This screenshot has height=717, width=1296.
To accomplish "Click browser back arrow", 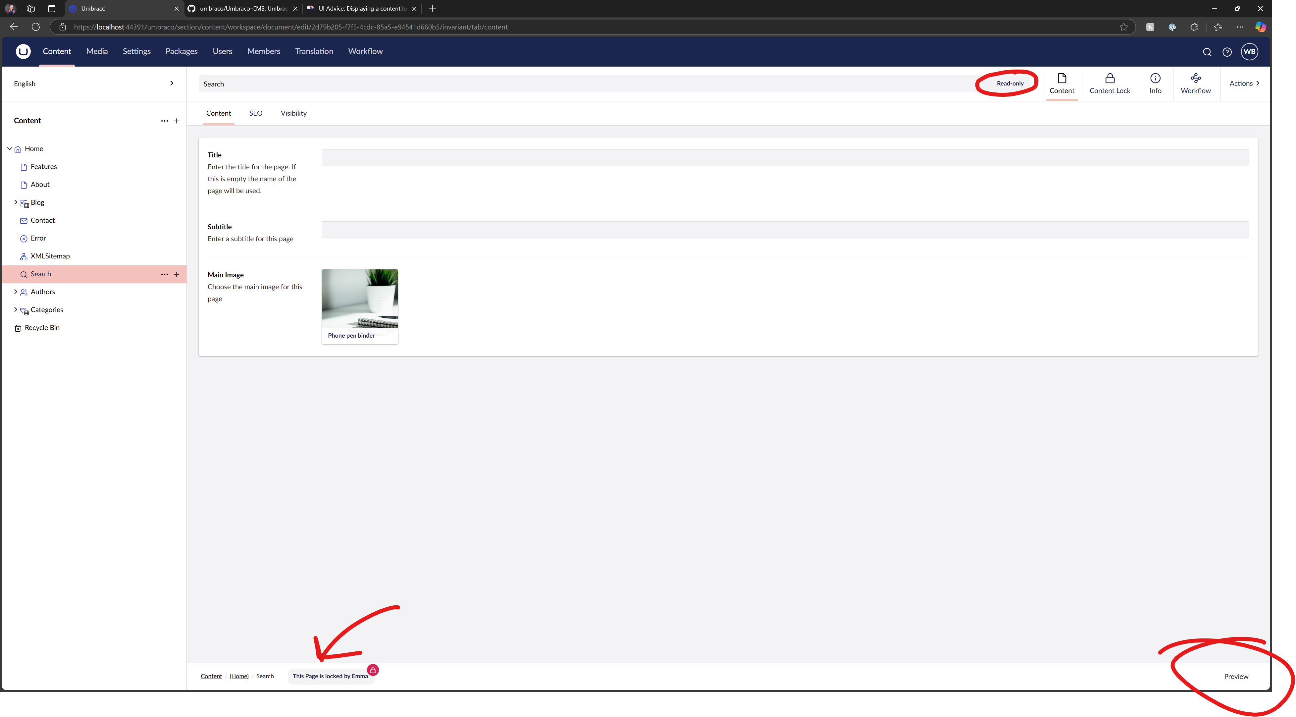I will pos(14,27).
